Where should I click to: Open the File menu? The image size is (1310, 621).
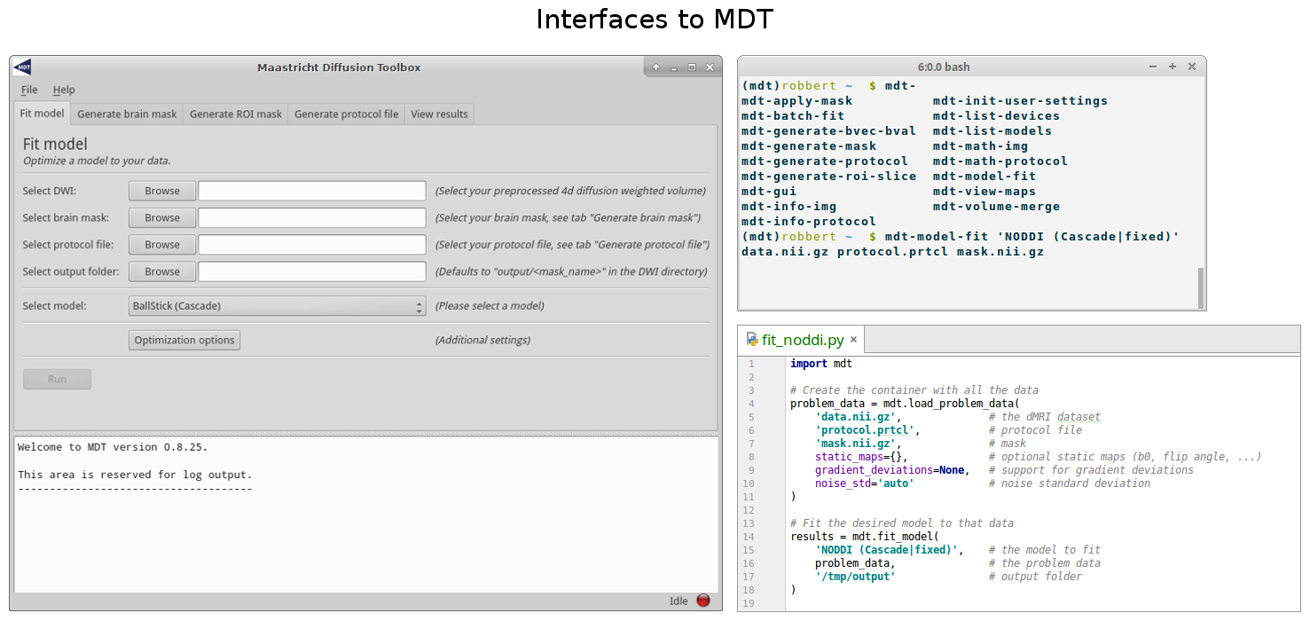click(x=29, y=90)
